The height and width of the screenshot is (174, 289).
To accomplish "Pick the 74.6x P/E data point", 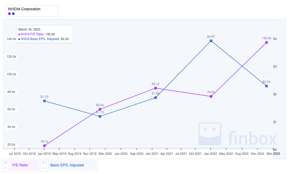I will tap(211, 96).
